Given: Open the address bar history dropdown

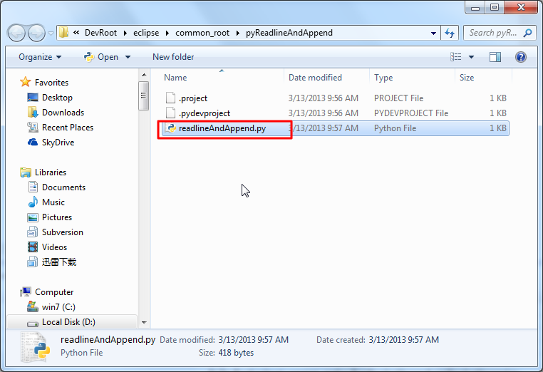Looking at the screenshot, I should (433, 33).
